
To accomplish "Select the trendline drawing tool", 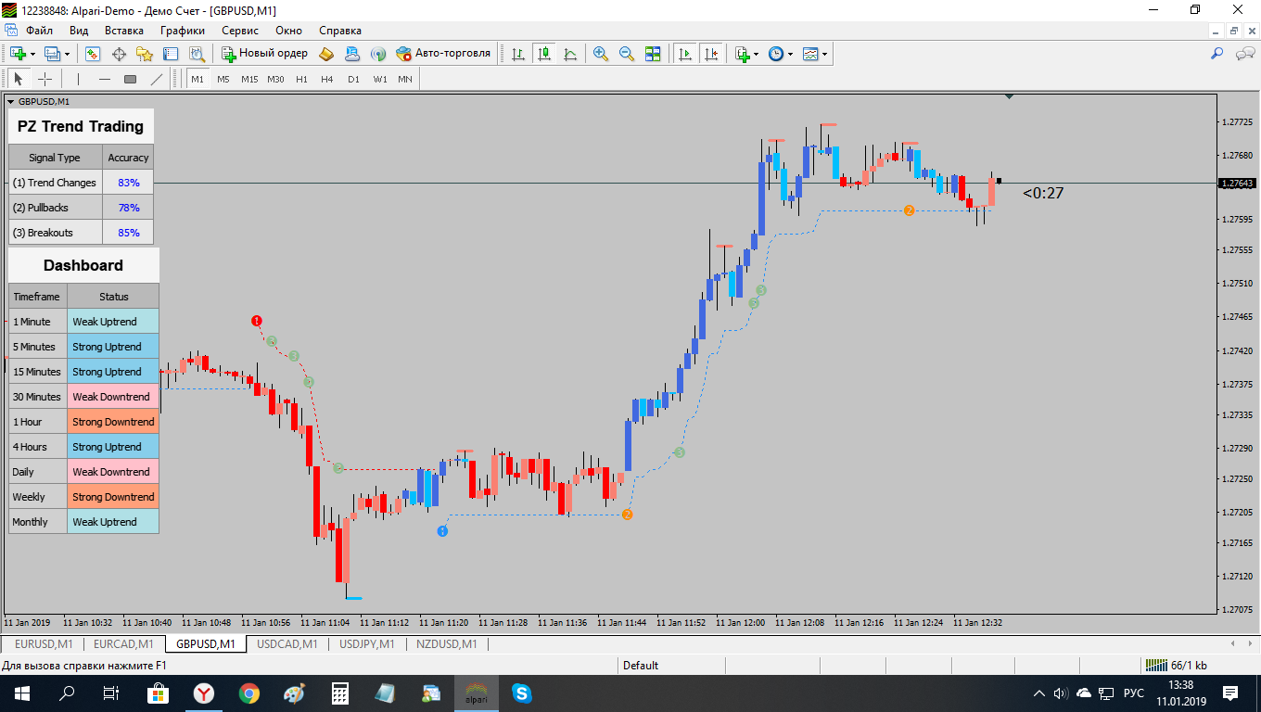I will pos(156,79).
